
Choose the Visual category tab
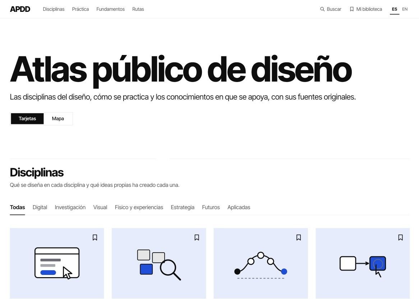point(100,207)
